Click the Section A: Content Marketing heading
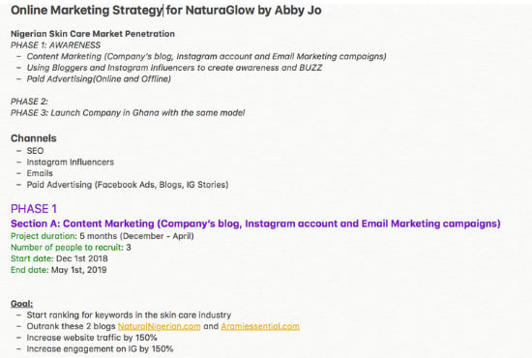The image size is (532, 358). pos(255,224)
